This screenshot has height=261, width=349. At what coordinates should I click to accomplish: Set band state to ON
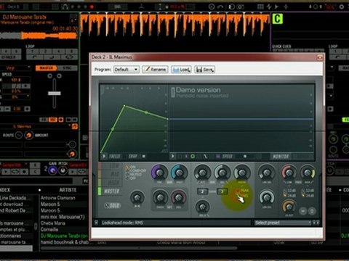(131, 167)
